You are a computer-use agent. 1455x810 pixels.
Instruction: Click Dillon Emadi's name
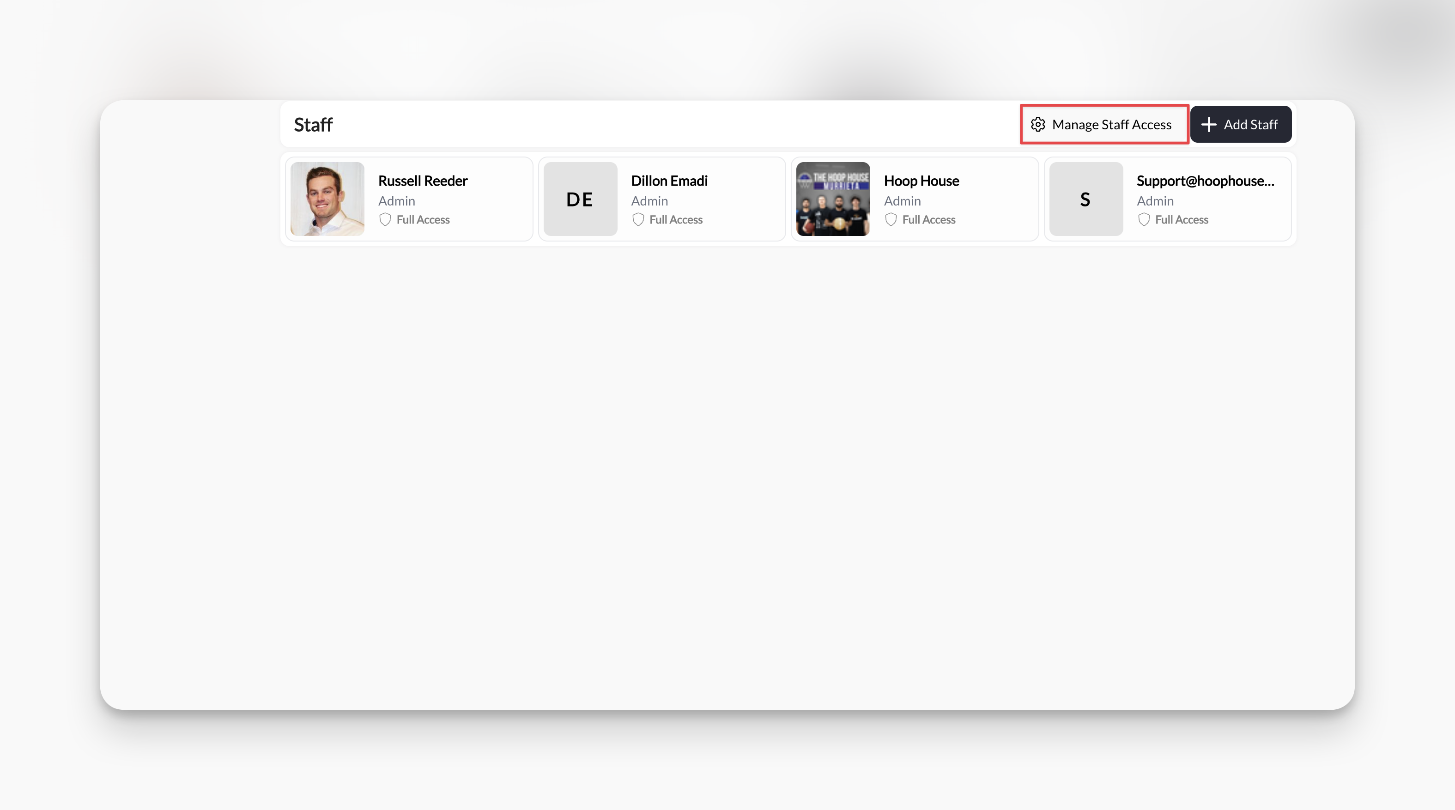tap(669, 181)
